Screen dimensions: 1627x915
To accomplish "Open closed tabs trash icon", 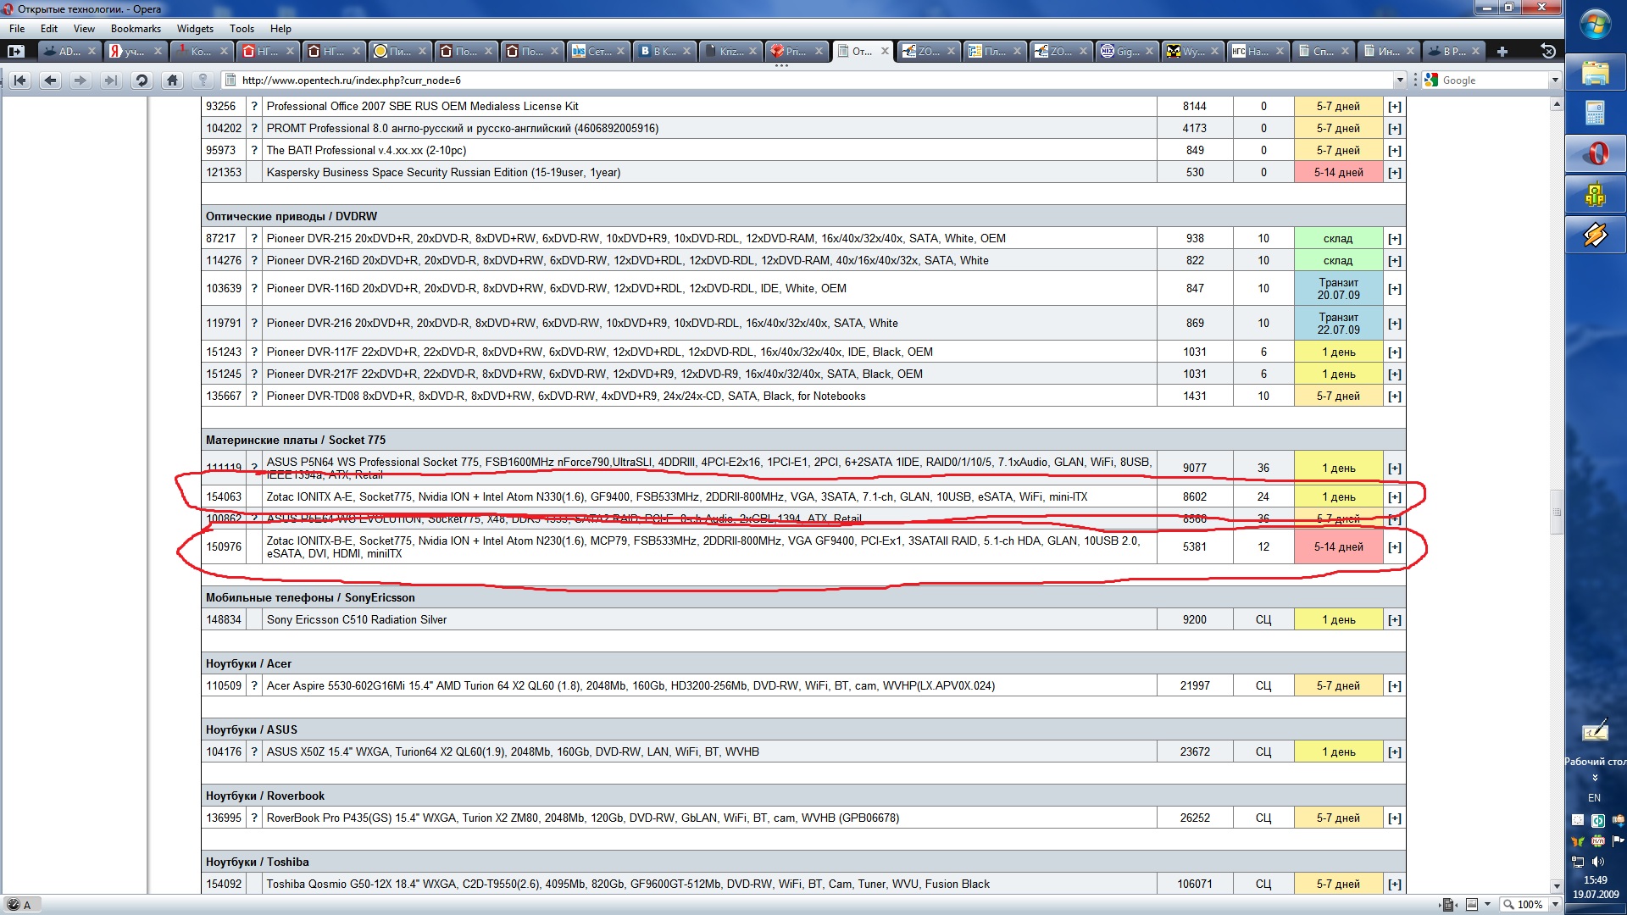I will (x=1548, y=52).
